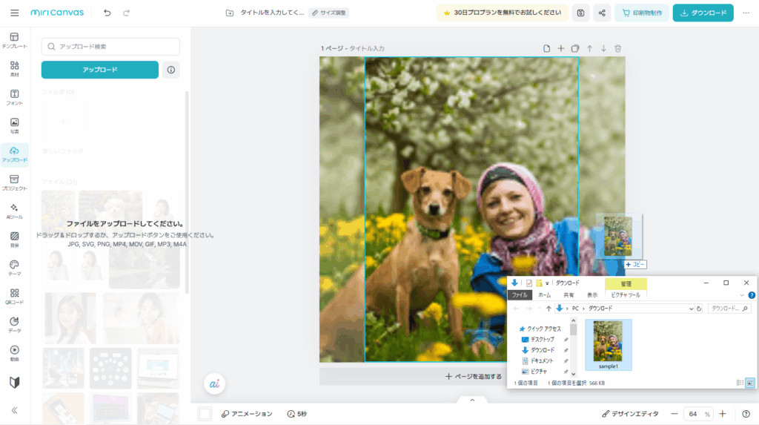Open the Elements (素材) sidebar panel

tap(15, 69)
